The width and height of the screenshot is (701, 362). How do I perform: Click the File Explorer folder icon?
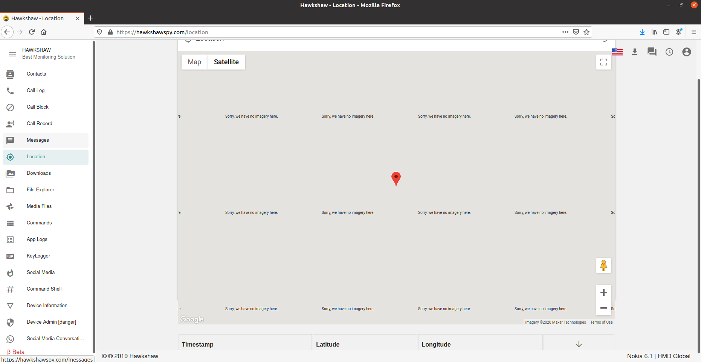click(10, 190)
